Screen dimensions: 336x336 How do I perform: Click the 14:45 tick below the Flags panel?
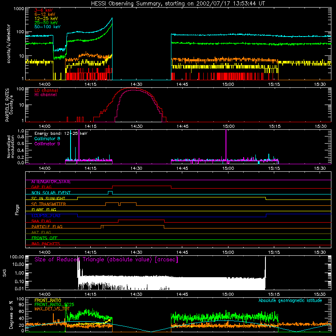tap(182, 252)
